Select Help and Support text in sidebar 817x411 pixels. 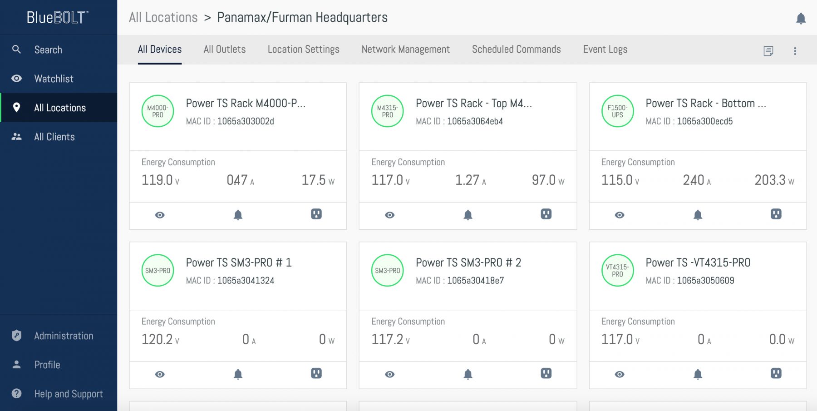click(x=69, y=394)
